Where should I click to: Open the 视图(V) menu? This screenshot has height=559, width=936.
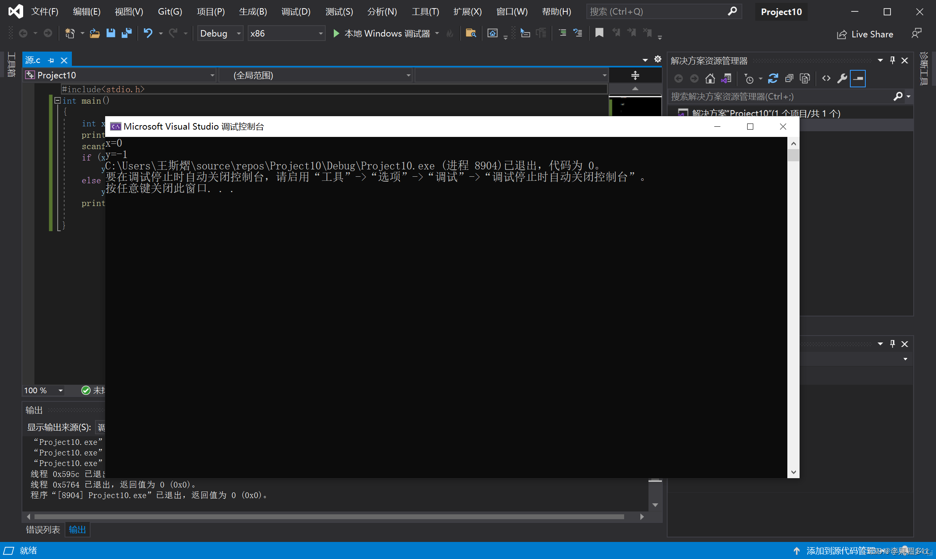point(129,12)
